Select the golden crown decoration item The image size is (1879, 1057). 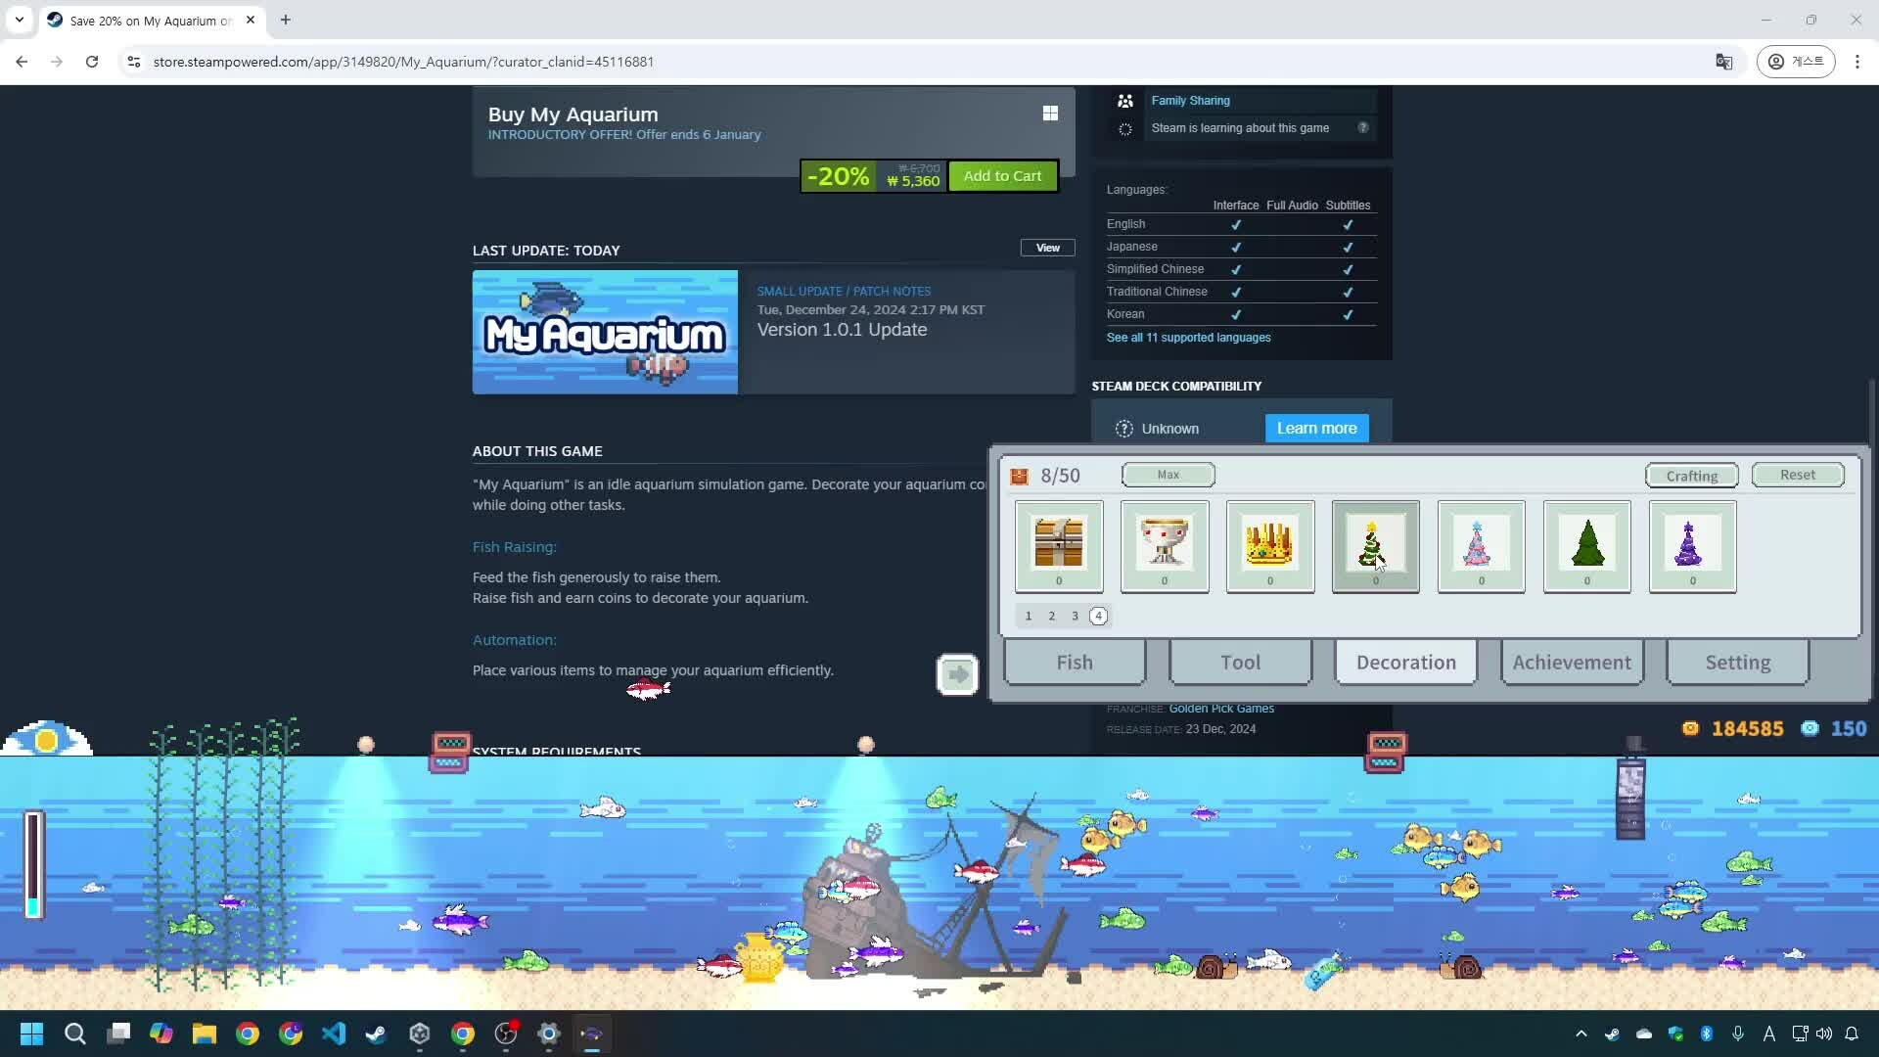[x=1269, y=545]
